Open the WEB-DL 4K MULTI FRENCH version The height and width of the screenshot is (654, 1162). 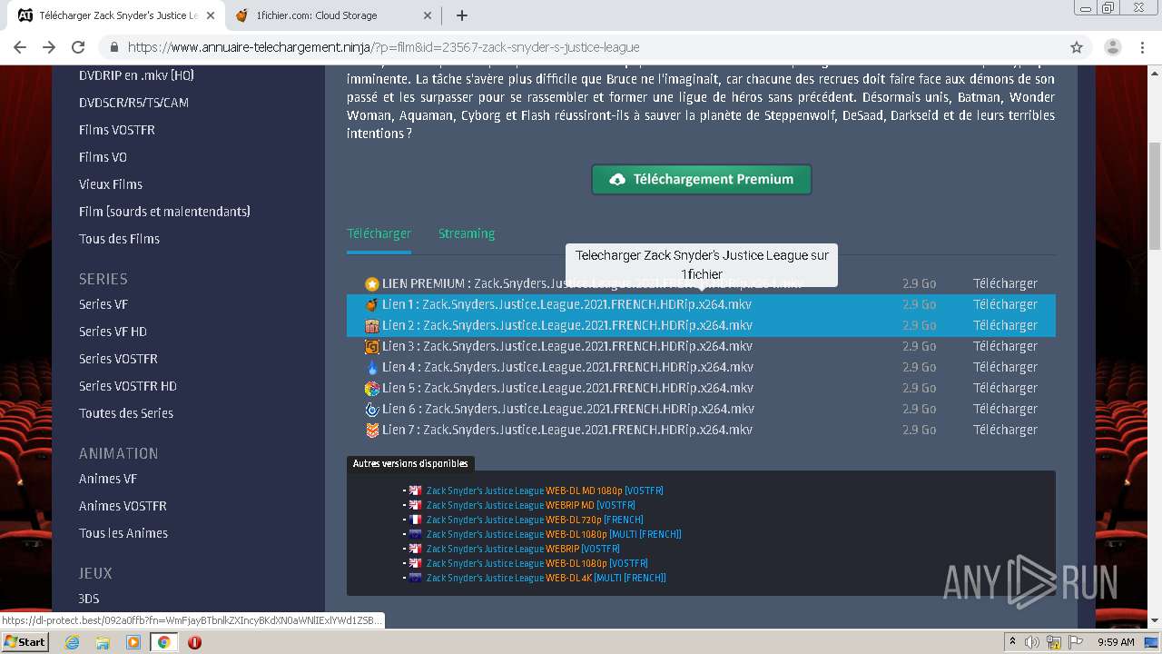[x=547, y=578]
